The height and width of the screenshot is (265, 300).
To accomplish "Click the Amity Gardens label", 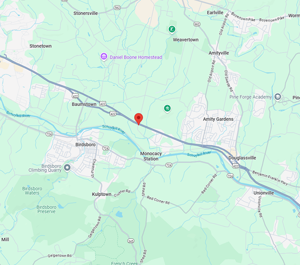I will 218,119.
